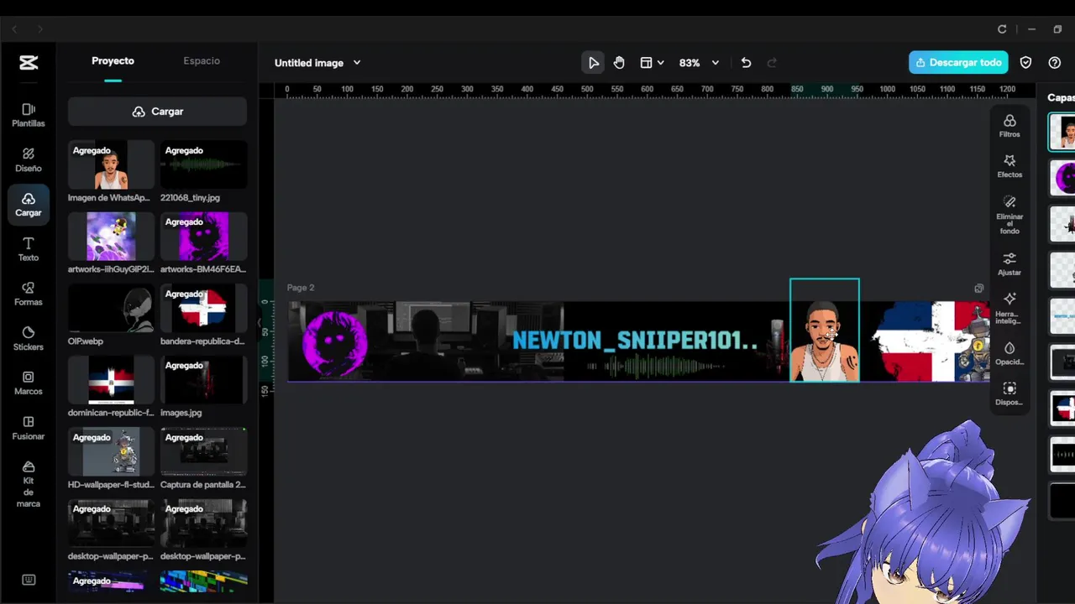The width and height of the screenshot is (1075, 604).
Task: Open the Filtros panel
Action: [x=1009, y=126]
